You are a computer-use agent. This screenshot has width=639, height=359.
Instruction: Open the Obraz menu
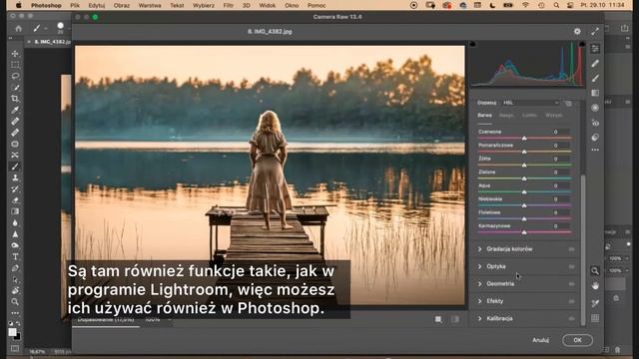tap(122, 5)
